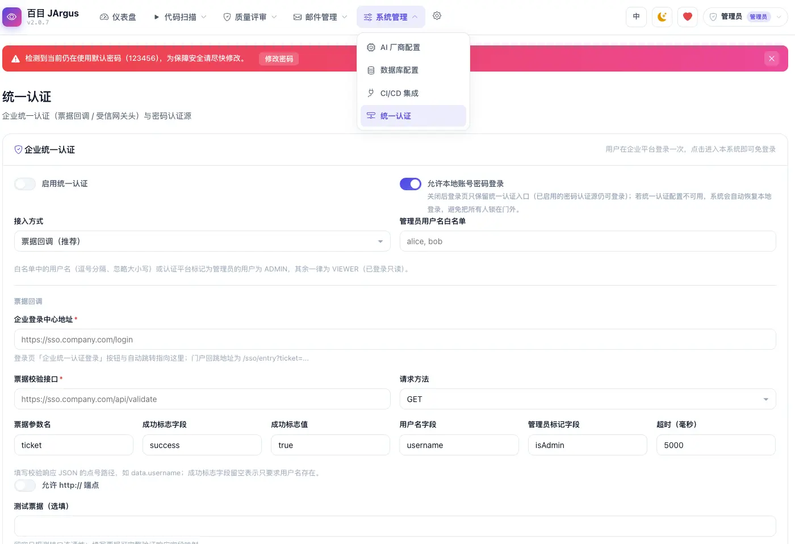Click the 票据参数名 ticket field
This screenshot has height=544, width=795.
point(74,445)
